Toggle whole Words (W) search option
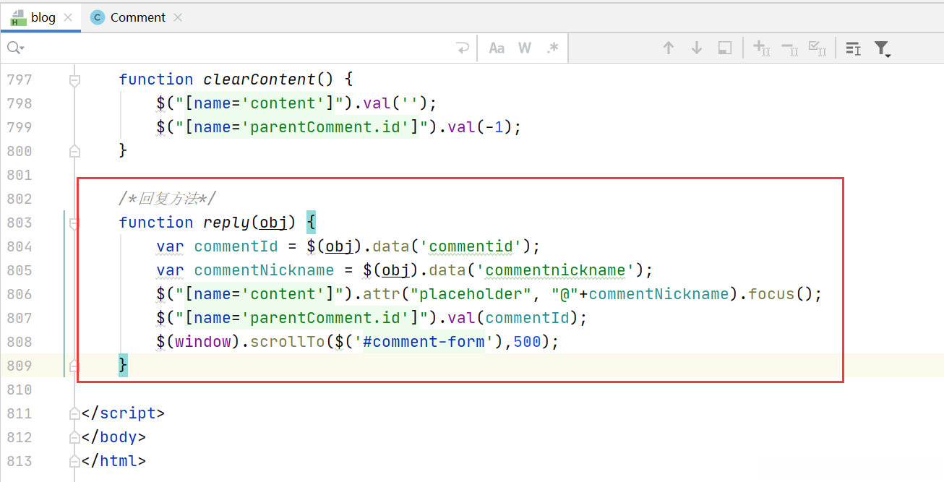 (525, 48)
